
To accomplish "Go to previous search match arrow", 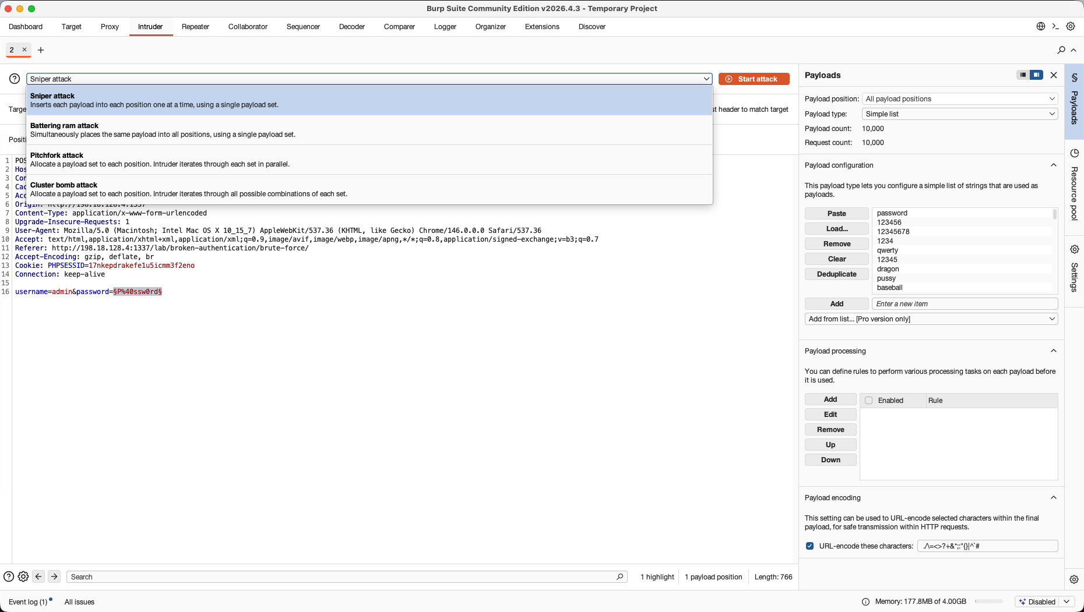I will 38,576.
